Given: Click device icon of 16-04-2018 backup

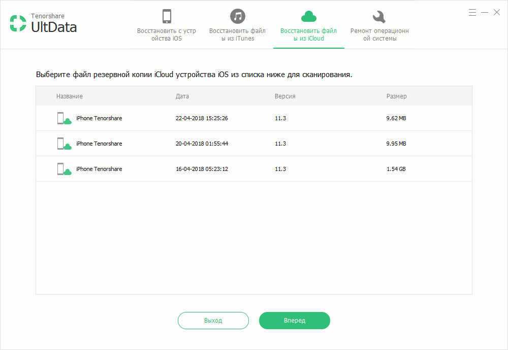Looking at the screenshot, I should 64,169.
